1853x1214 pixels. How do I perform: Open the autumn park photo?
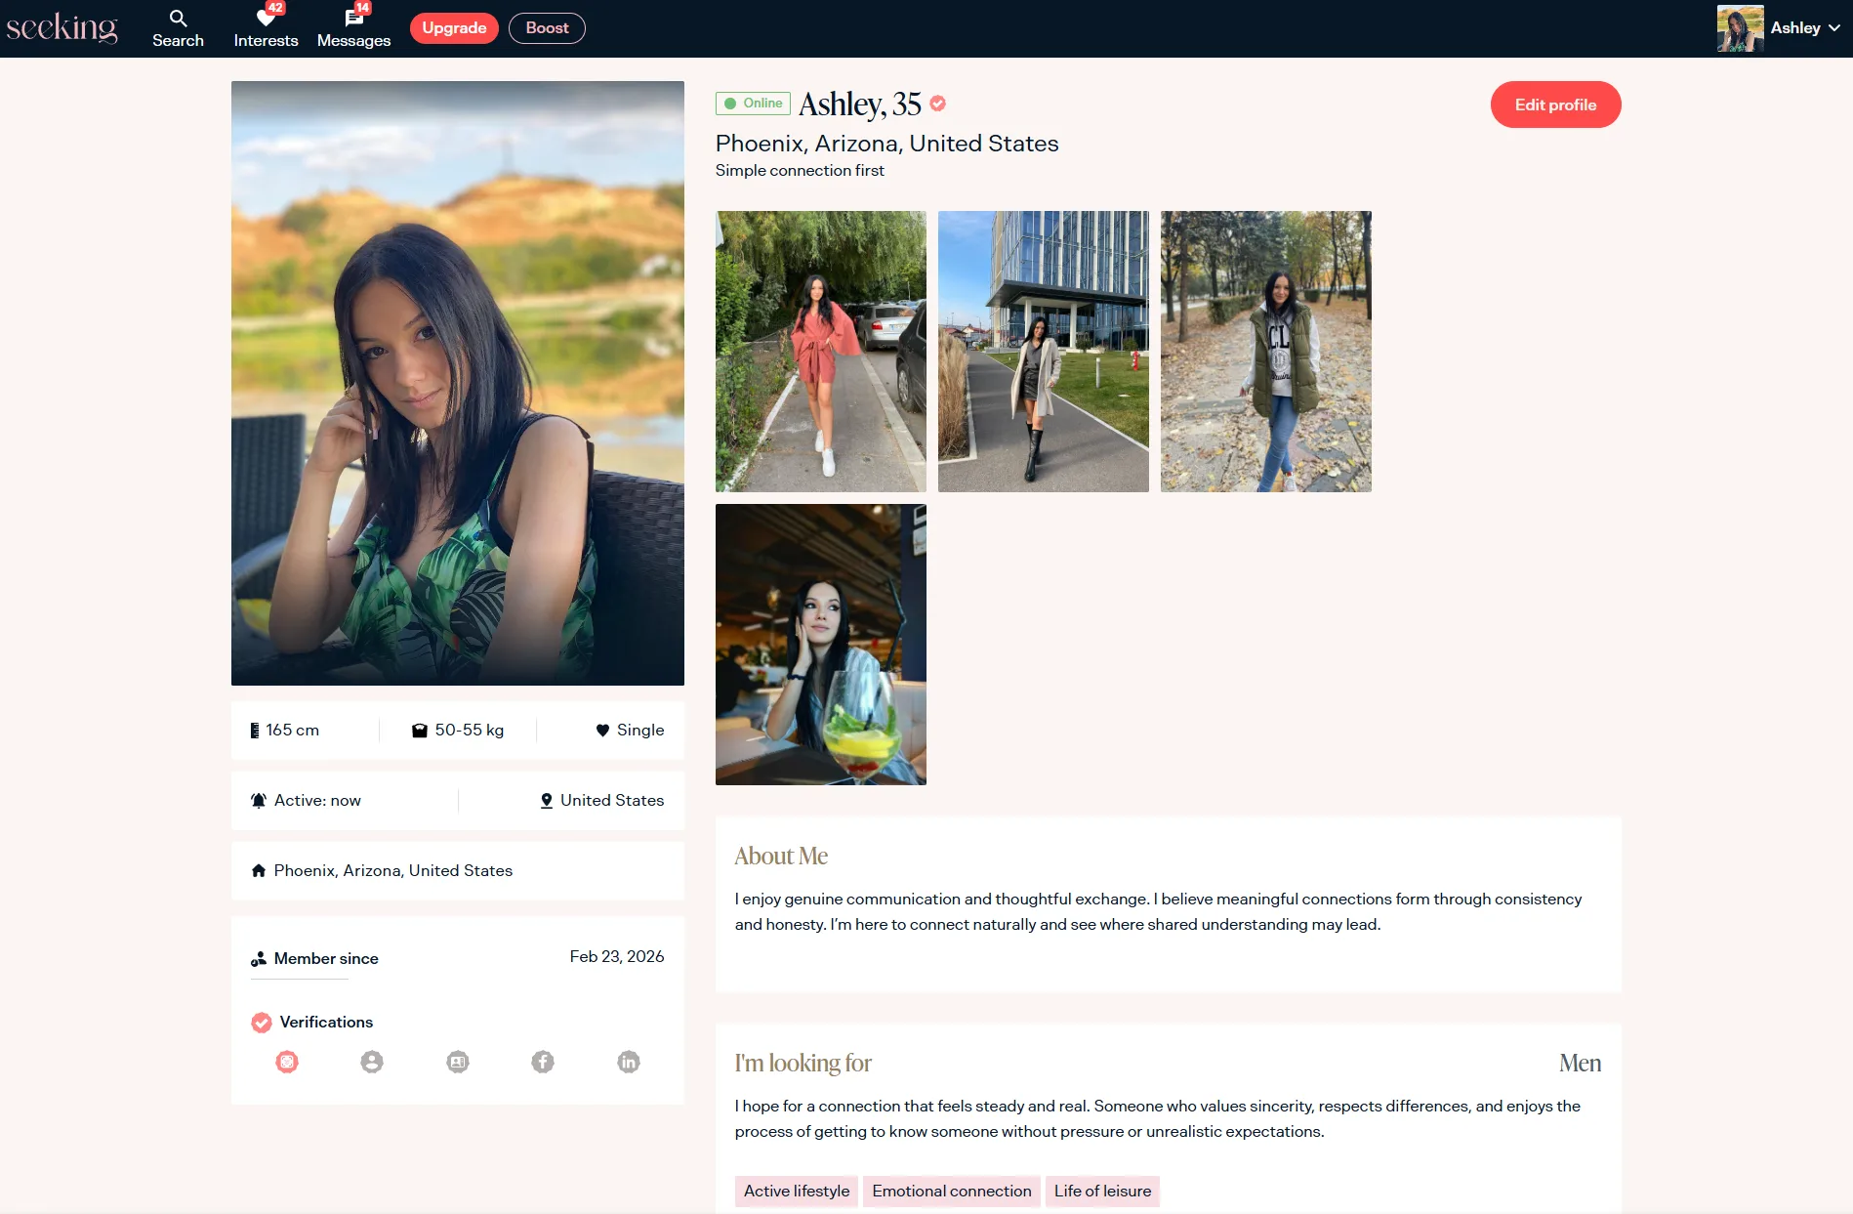coord(1266,352)
